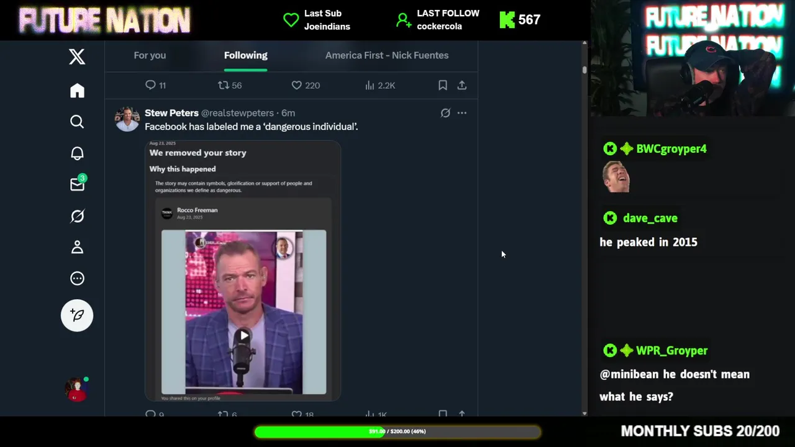Open account switcher avatar in sidebar
The image size is (795, 447).
[x=77, y=389]
